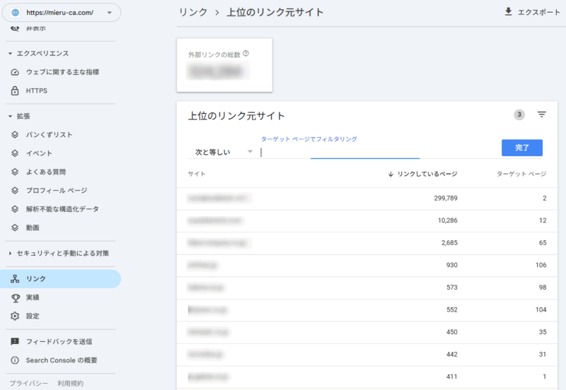Screen dimensions: 566x390
Task: Click フィードバックを送信 feedback icon
Action: pos(15,341)
